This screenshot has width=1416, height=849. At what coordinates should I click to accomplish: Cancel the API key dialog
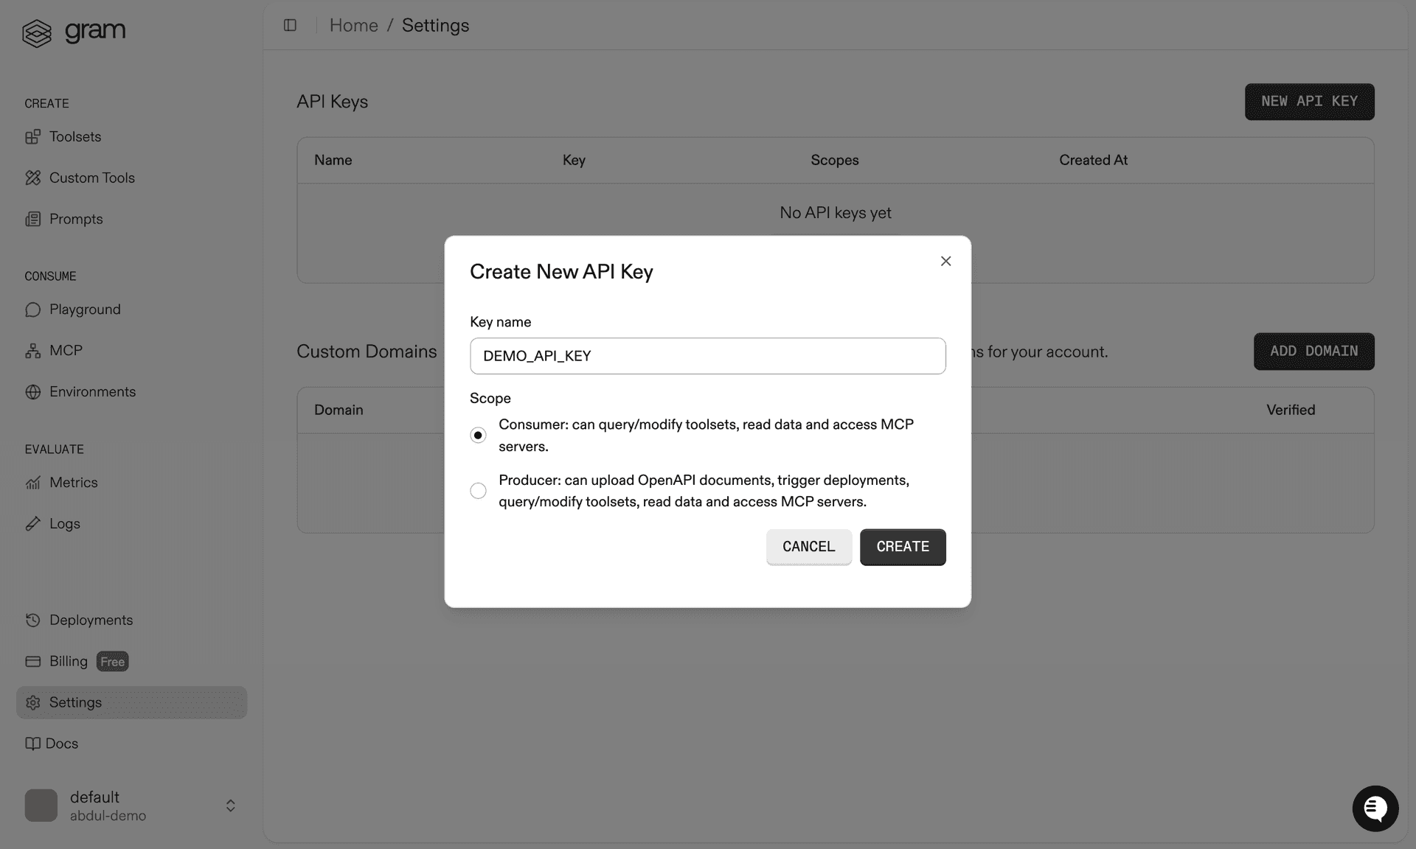(x=808, y=547)
